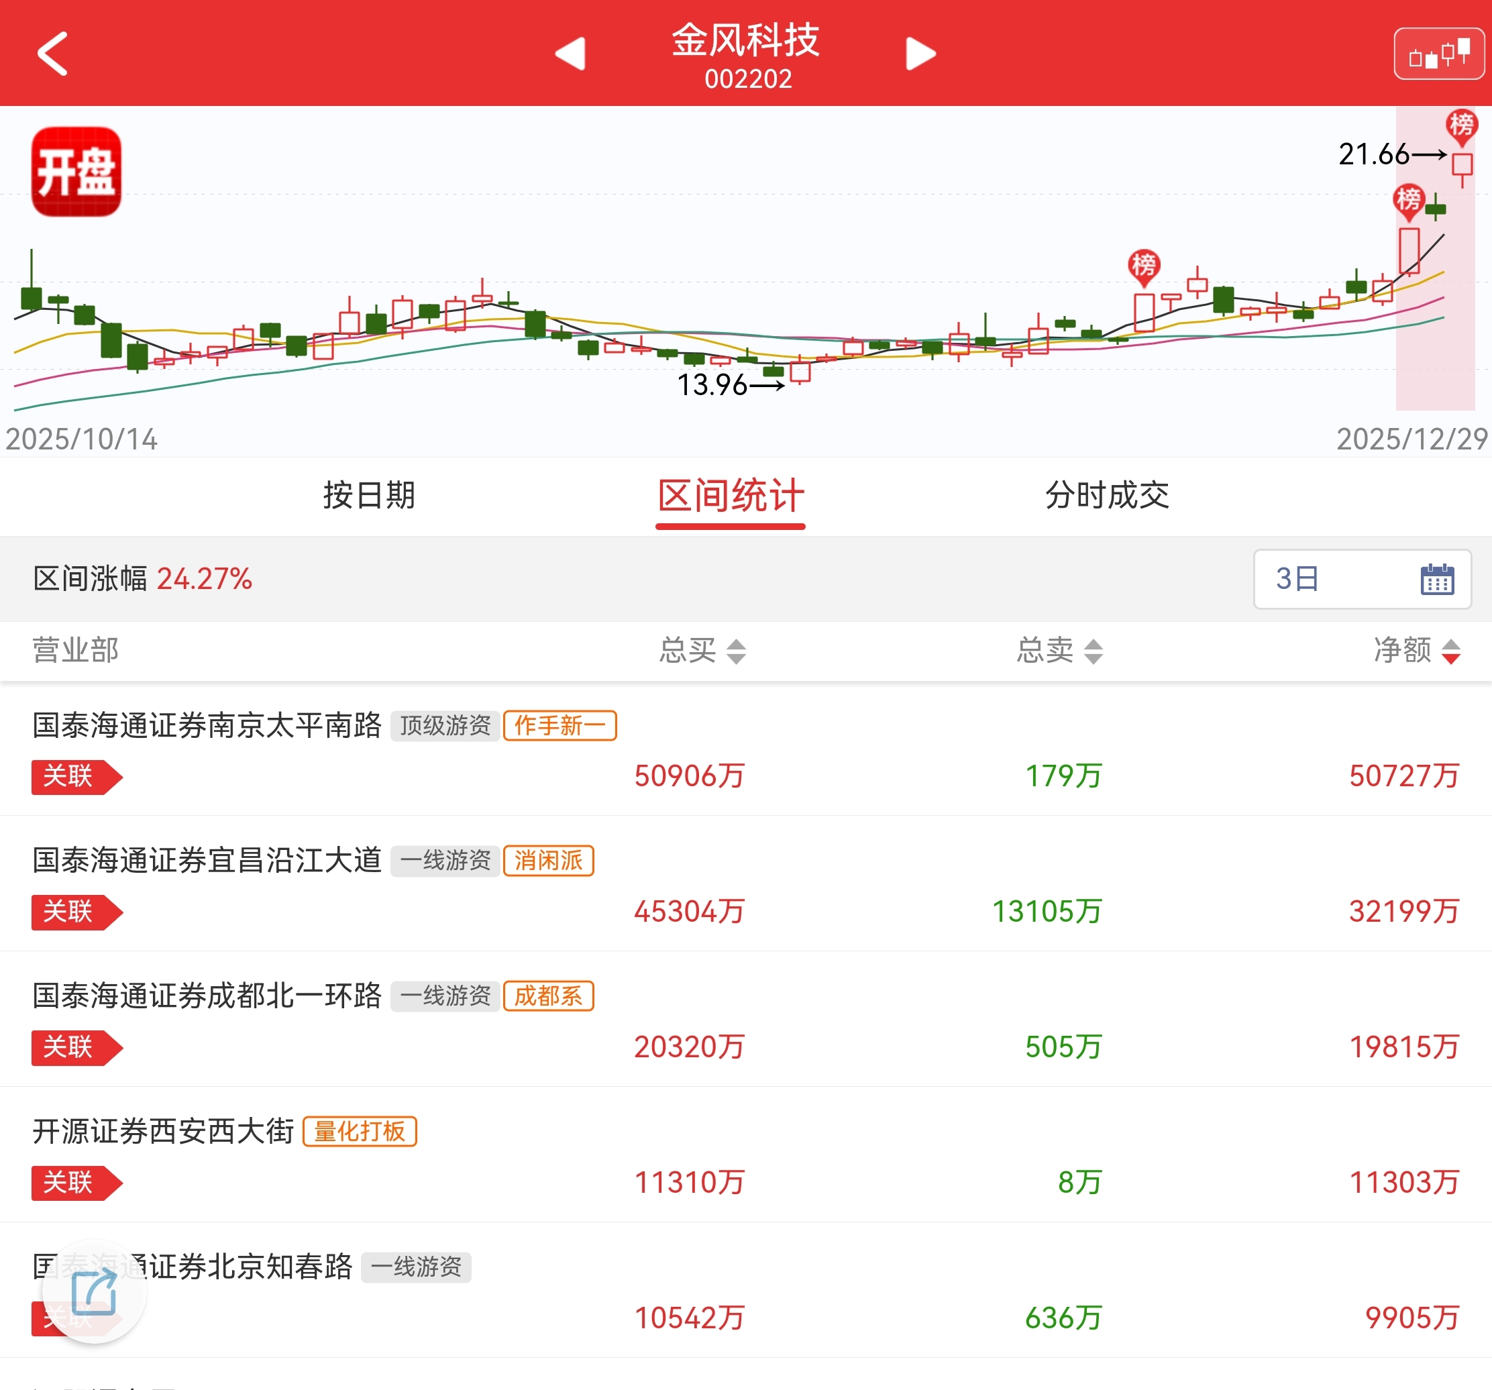Sort by 总卖 column
Viewport: 1492px width, 1390px height.
[x=1059, y=650]
